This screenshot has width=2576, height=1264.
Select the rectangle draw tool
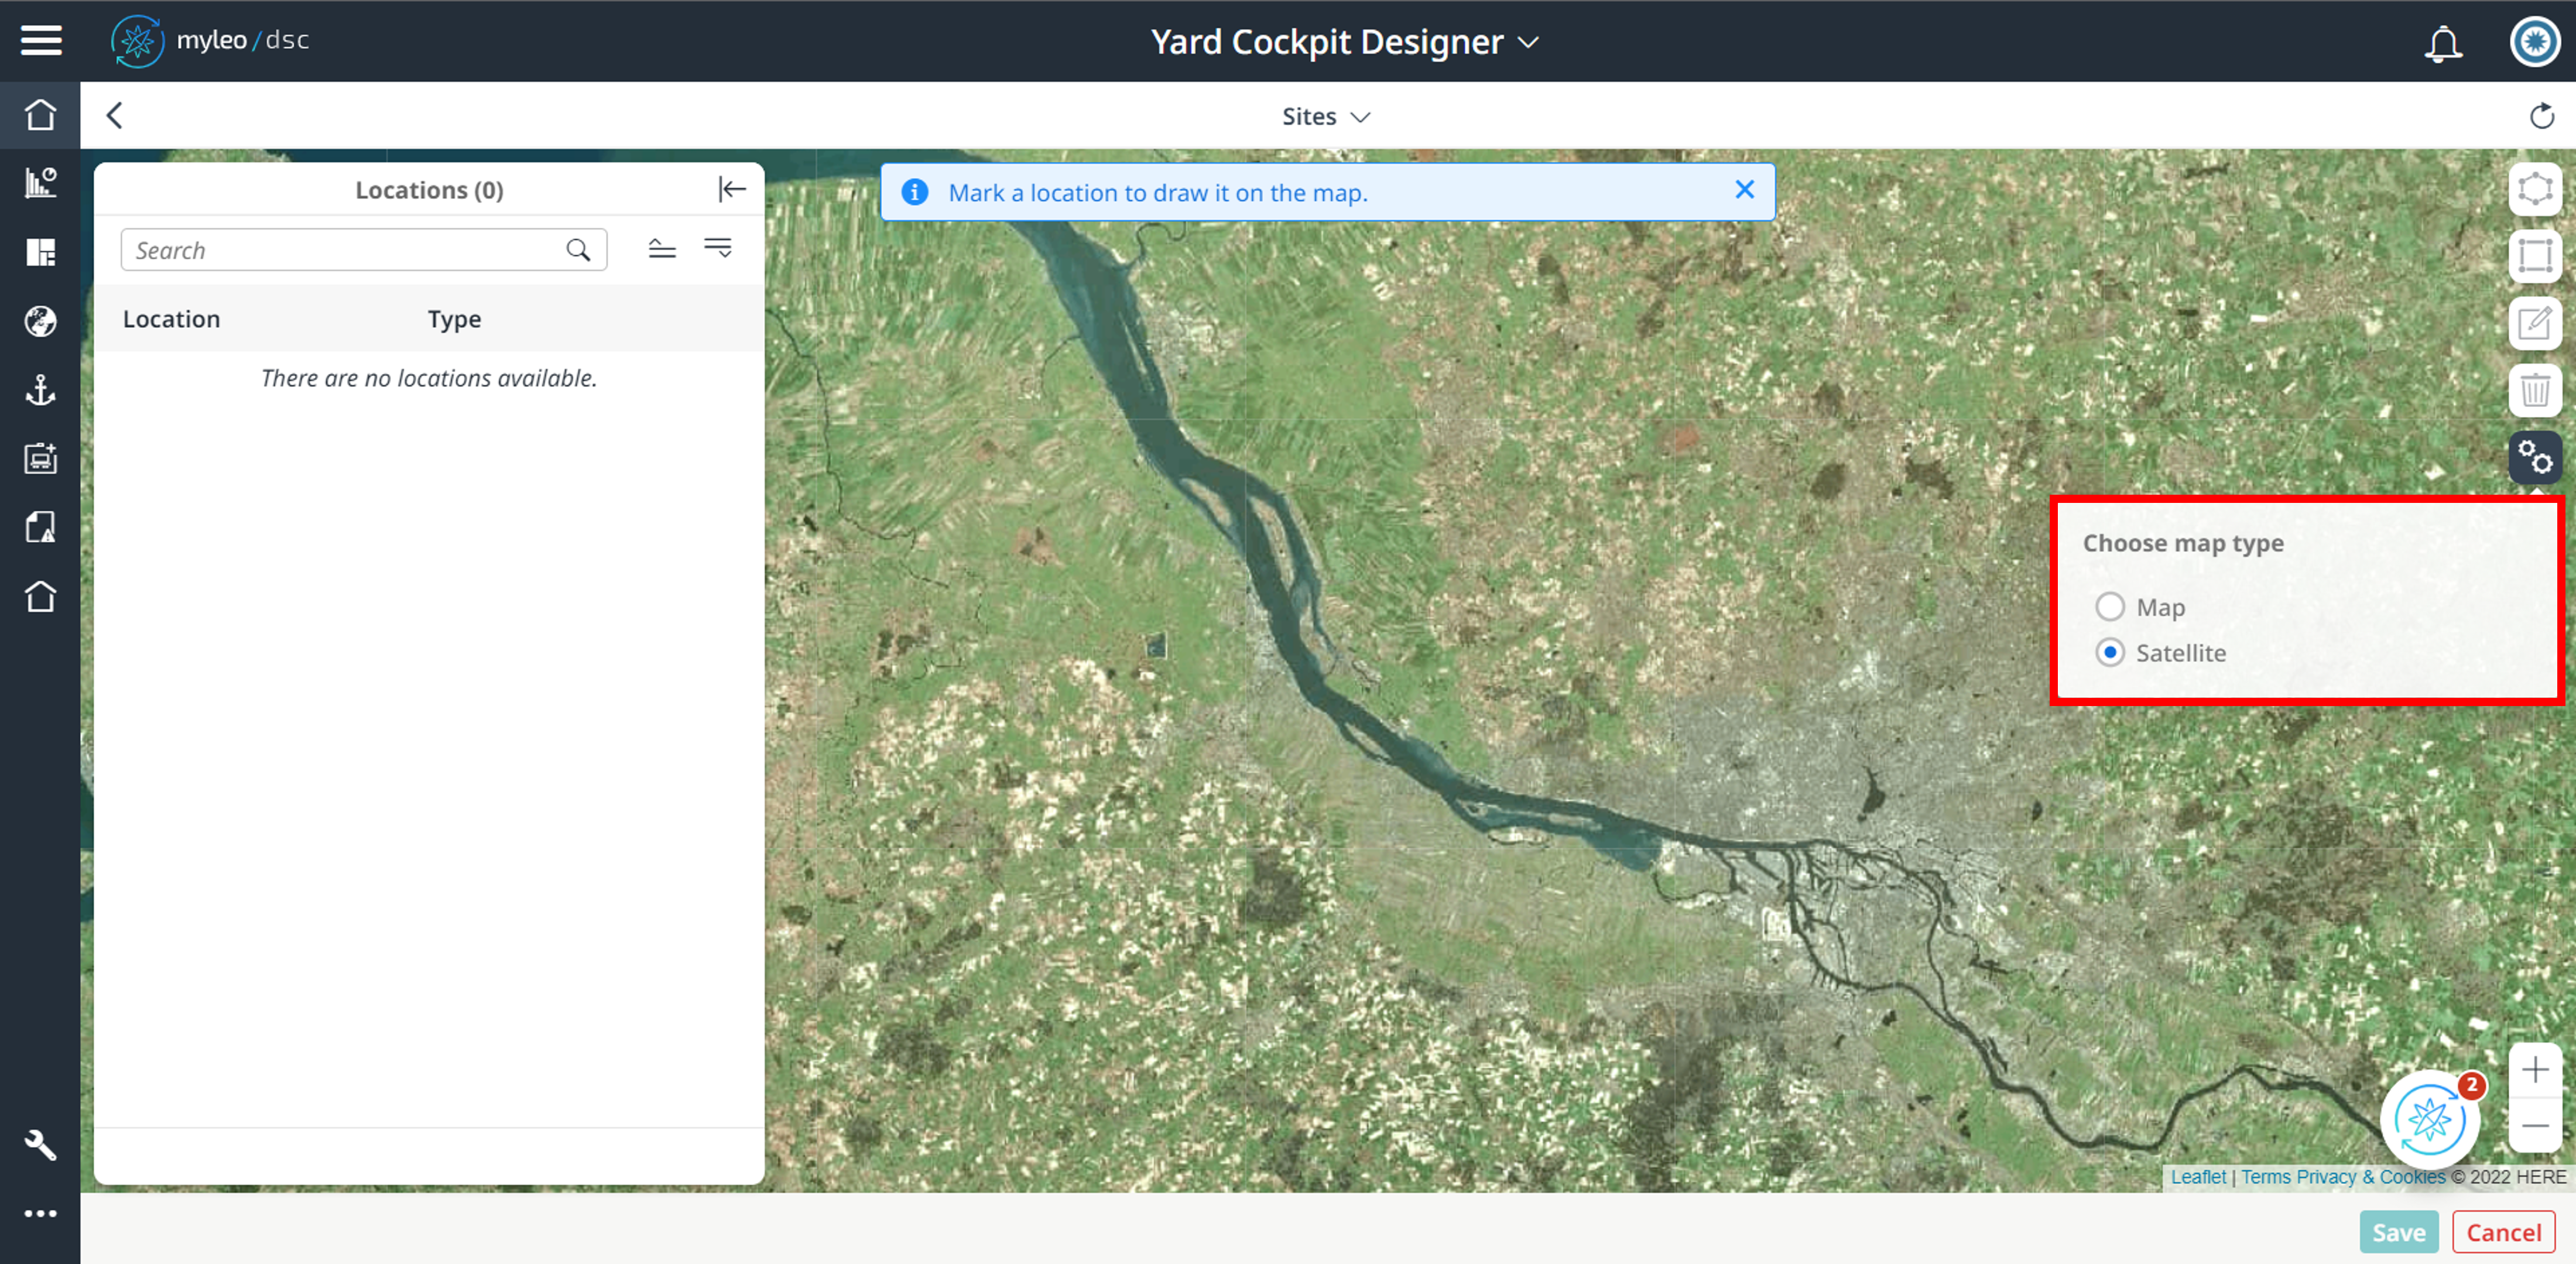[2534, 256]
